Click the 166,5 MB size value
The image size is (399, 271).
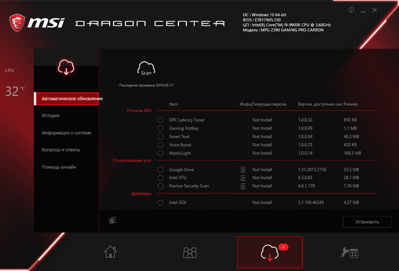[x=352, y=153]
